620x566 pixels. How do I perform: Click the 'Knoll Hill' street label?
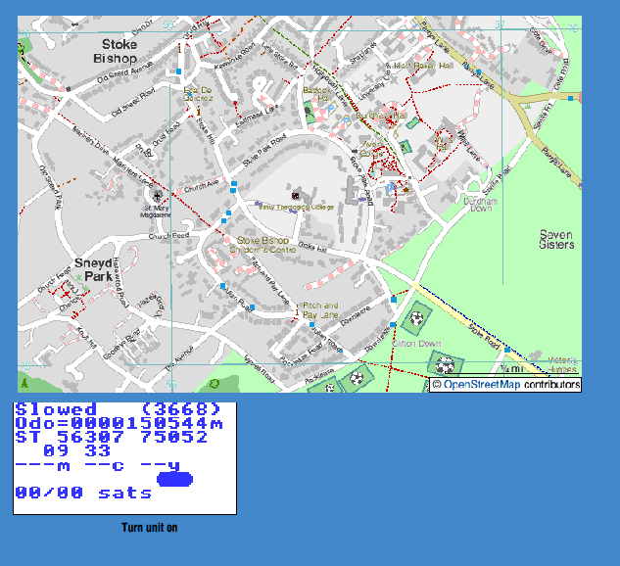click(x=86, y=336)
